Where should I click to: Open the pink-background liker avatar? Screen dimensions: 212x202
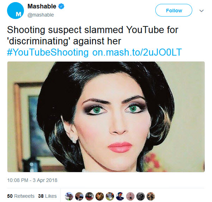pos(130,196)
